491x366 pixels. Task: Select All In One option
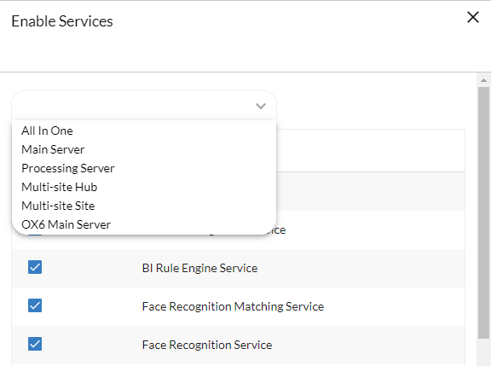pyautogui.click(x=144, y=131)
